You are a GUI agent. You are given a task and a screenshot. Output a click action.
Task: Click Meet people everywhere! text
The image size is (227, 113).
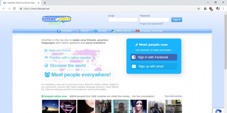[x=81, y=75]
